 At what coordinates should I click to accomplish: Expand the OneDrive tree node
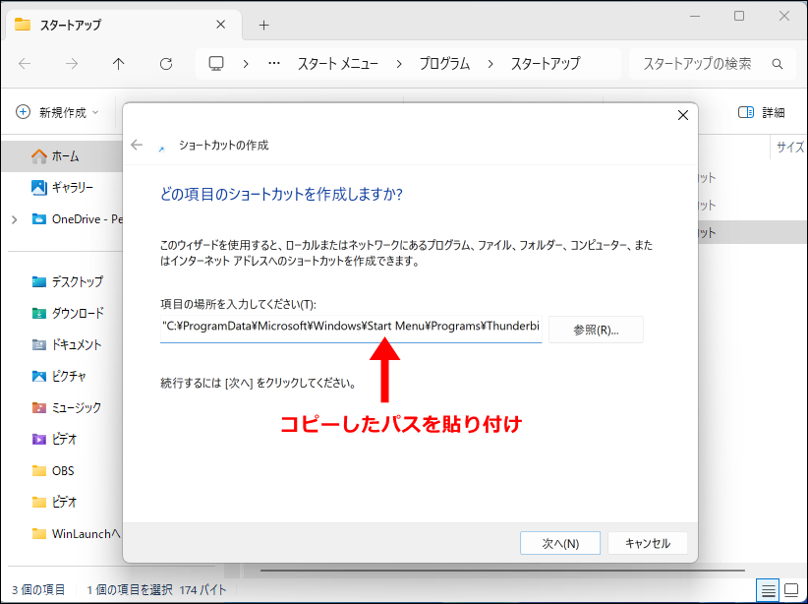click(x=14, y=218)
